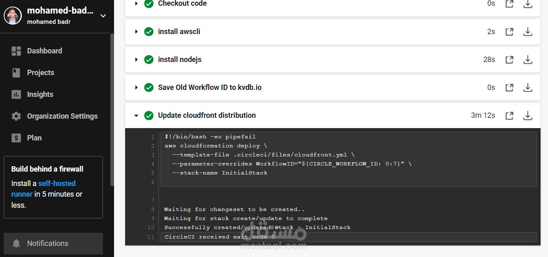Collapse Update cloudfront distribution step
Viewport: 548px width, 257px height.
click(x=136, y=116)
